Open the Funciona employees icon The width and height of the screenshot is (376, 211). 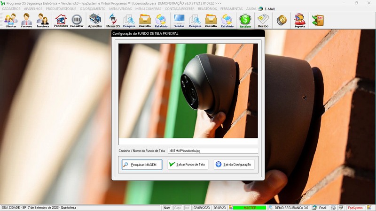click(43, 20)
